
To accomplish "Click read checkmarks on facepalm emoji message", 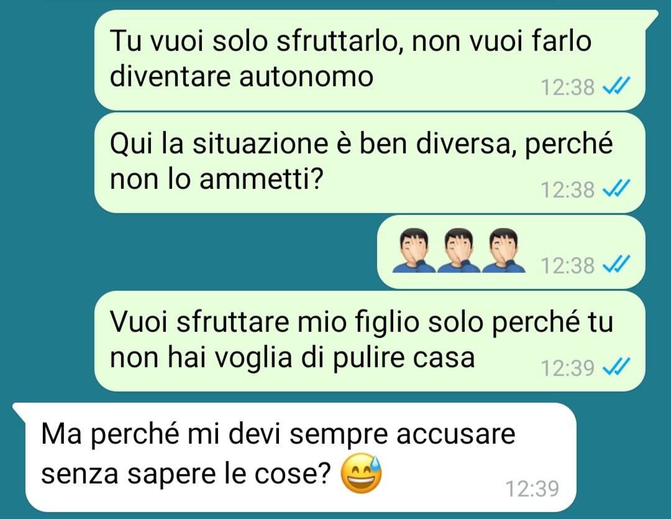I will coord(616,264).
